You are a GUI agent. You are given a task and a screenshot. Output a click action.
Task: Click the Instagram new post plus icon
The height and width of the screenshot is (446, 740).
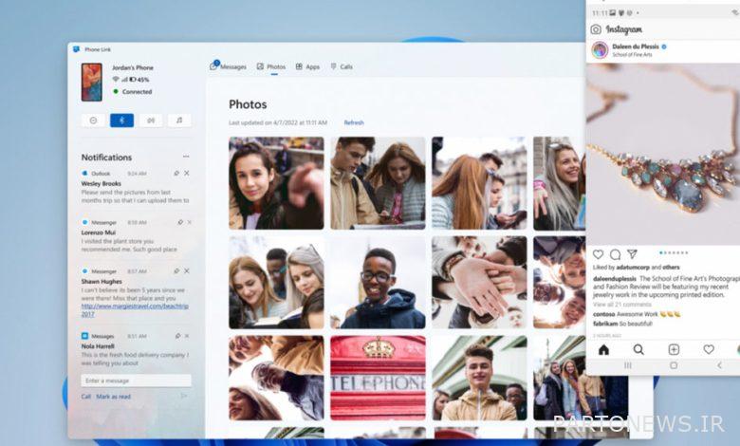674,349
